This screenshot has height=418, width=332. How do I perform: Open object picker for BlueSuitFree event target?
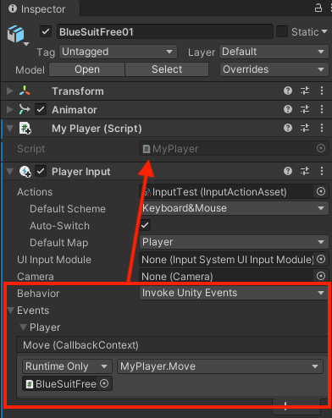(x=104, y=383)
